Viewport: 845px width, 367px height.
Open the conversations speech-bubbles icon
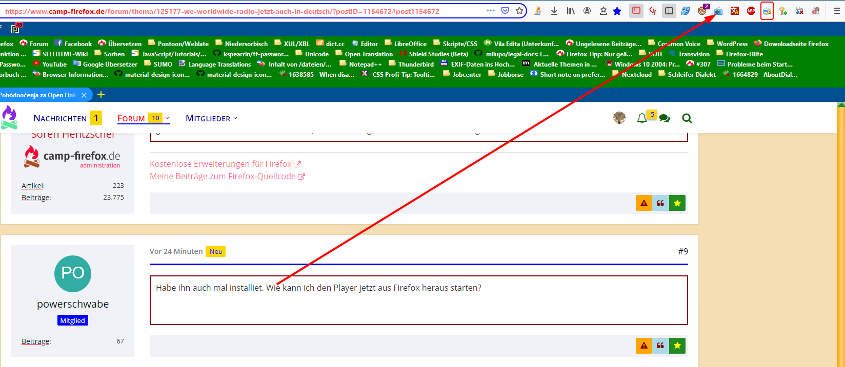[665, 118]
